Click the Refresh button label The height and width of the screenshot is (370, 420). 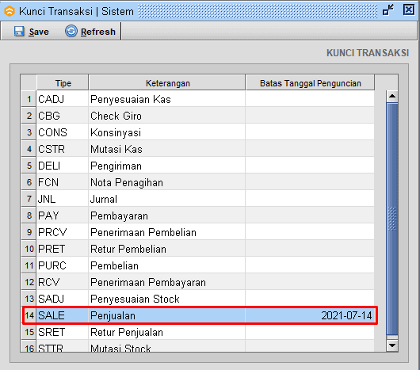[98, 32]
